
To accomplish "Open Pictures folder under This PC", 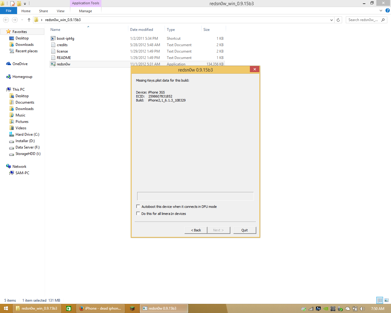I will click(22, 122).
